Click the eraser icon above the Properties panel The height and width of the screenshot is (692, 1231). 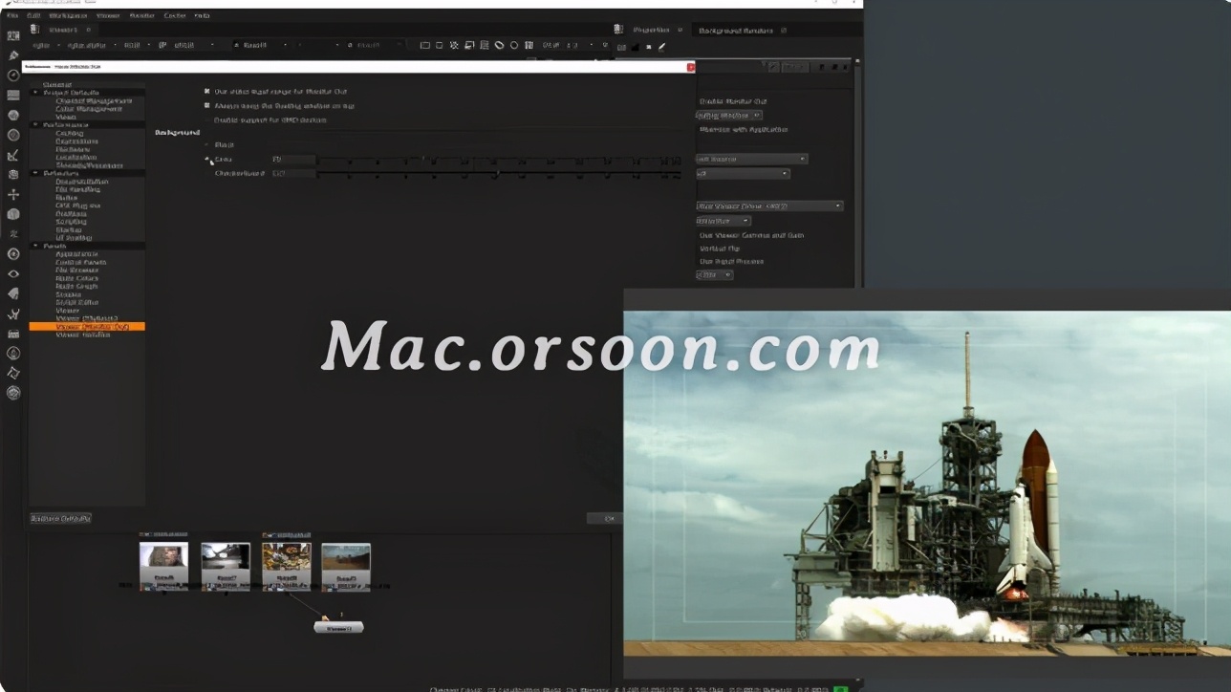point(661,46)
